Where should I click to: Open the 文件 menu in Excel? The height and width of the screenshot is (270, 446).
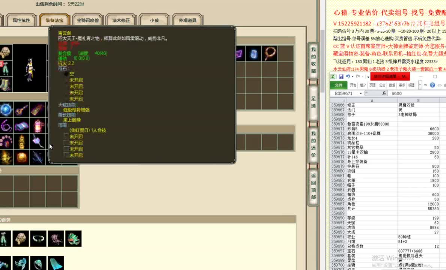coord(339,85)
